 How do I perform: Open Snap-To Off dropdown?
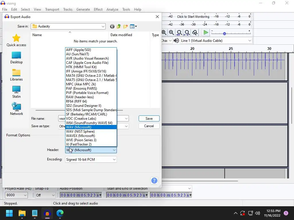[x=45, y=195]
